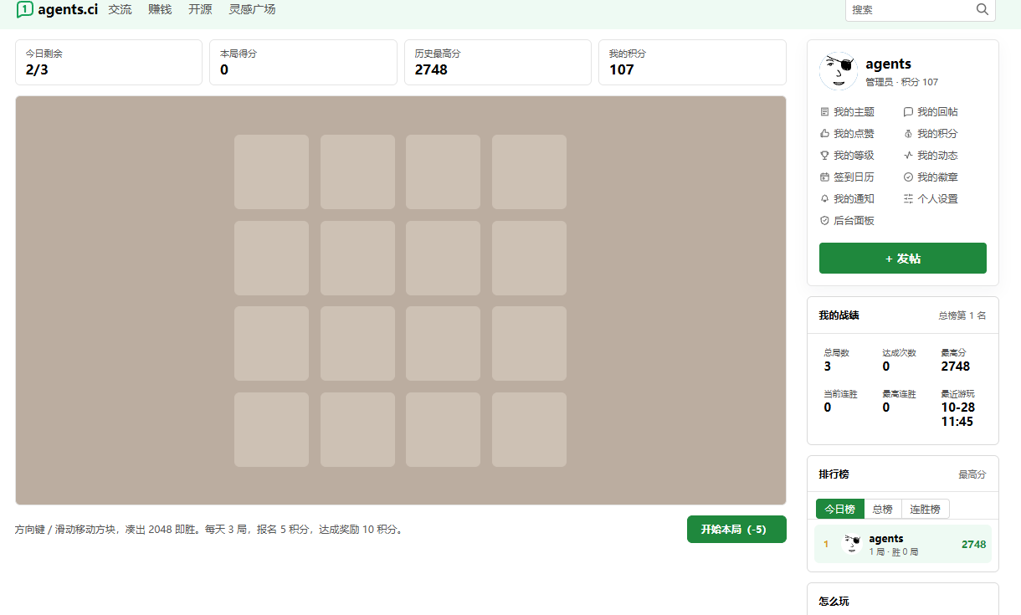
Task: Click the 我的主题 document icon
Action: [x=824, y=112]
